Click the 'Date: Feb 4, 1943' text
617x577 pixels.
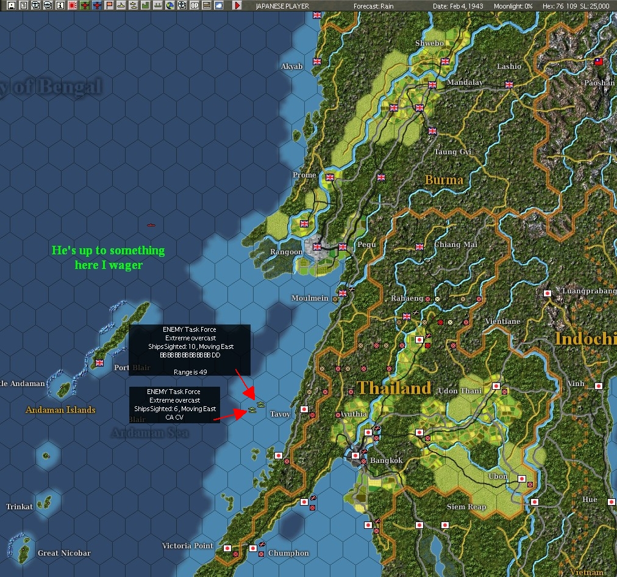point(458,6)
